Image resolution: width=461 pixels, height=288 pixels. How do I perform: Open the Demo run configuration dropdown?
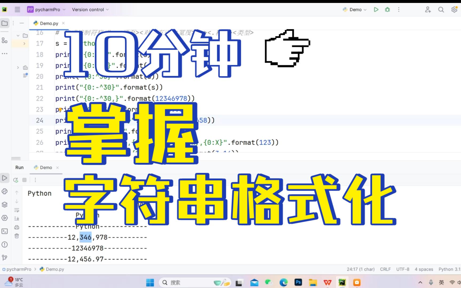(x=355, y=10)
